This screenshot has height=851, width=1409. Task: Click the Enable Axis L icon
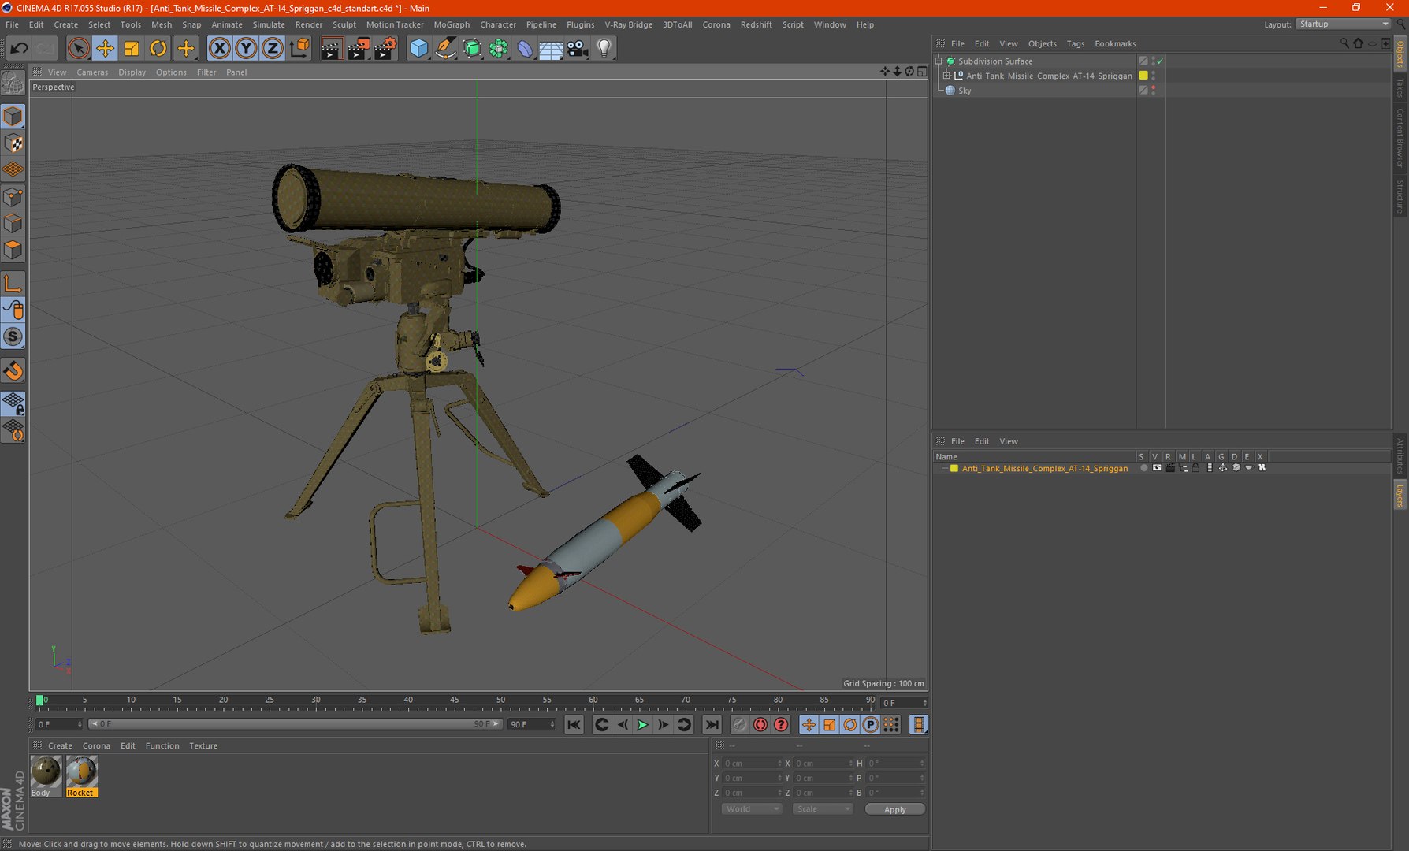click(x=13, y=284)
